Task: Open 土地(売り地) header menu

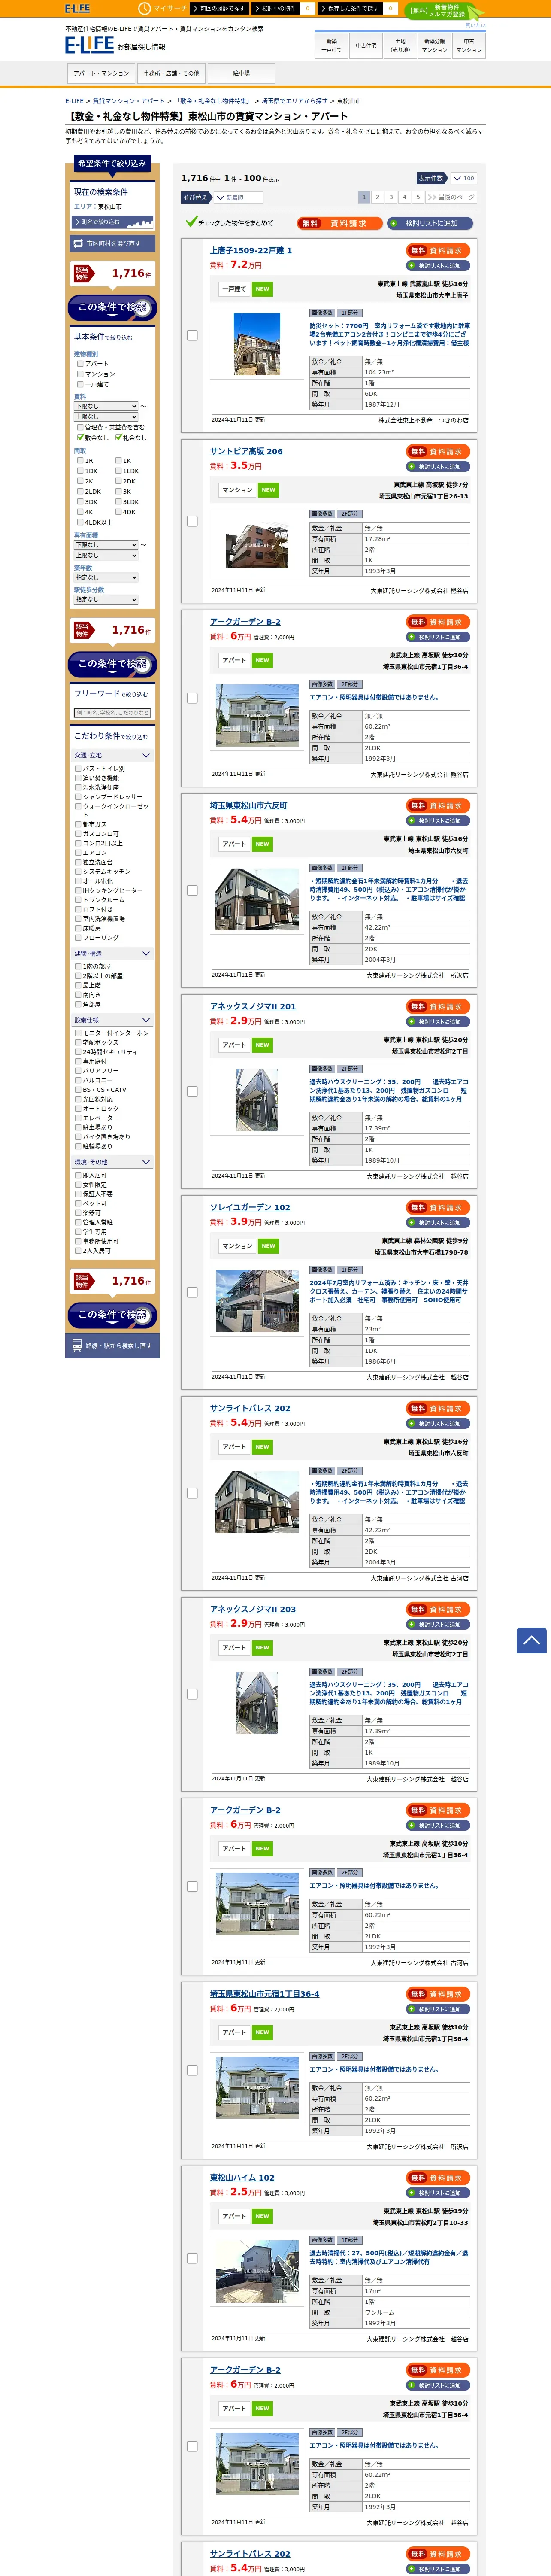Action: 400,45
